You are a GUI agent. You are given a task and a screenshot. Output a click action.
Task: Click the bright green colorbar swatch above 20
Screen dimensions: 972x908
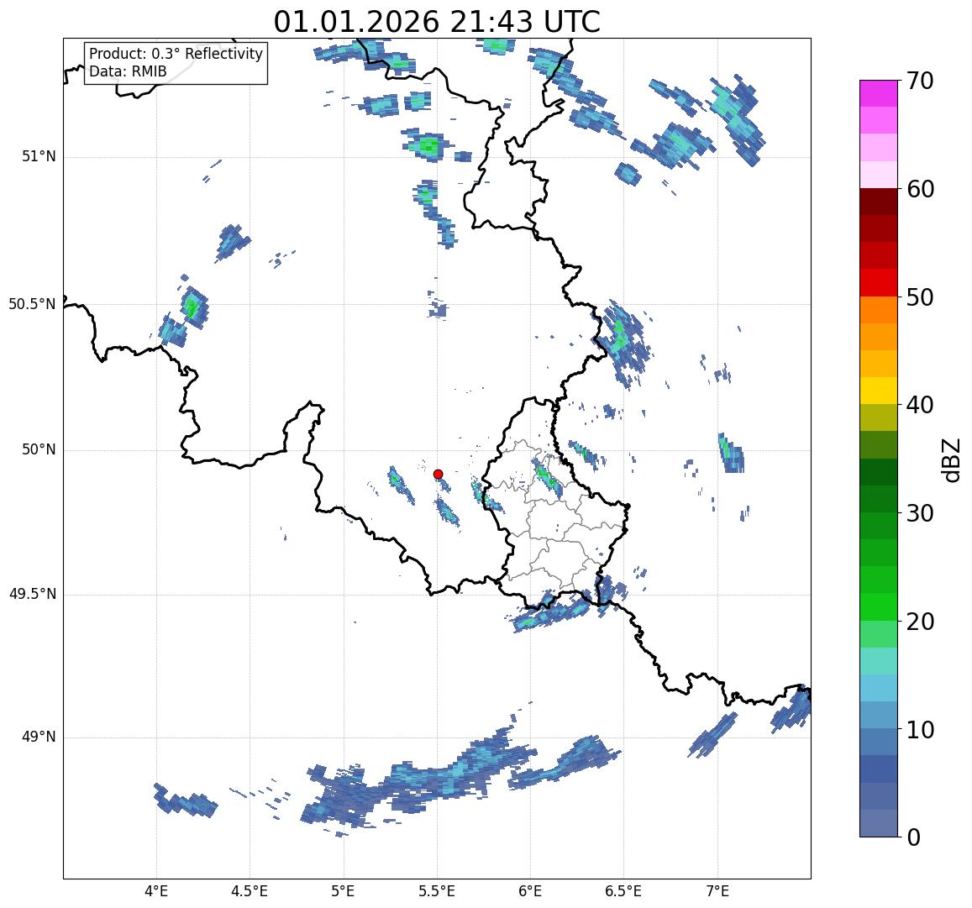[x=879, y=607]
